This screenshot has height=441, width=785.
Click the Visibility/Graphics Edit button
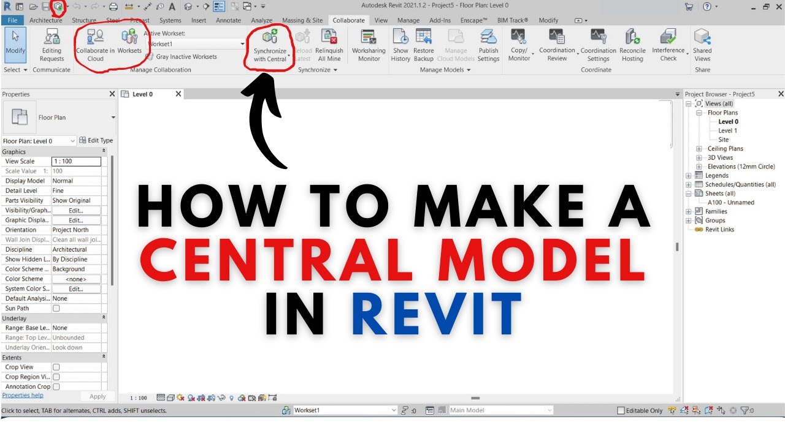(76, 210)
